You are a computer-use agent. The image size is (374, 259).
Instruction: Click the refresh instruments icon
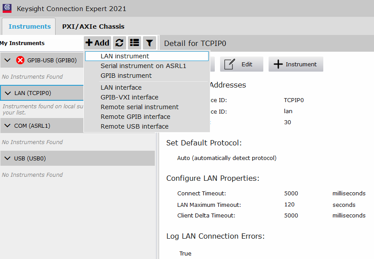click(119, 43)
